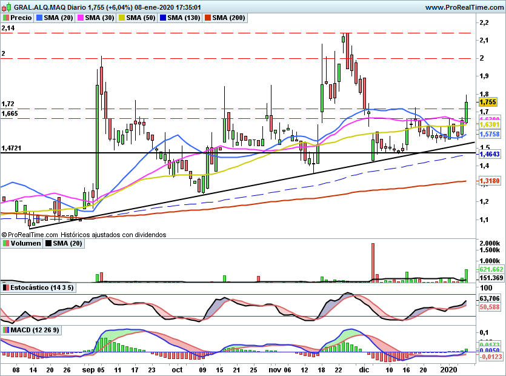
Task: Click the candlestick chart icon beside GRAL.ALQ.MAQ
Action: (x=6, y=7)
